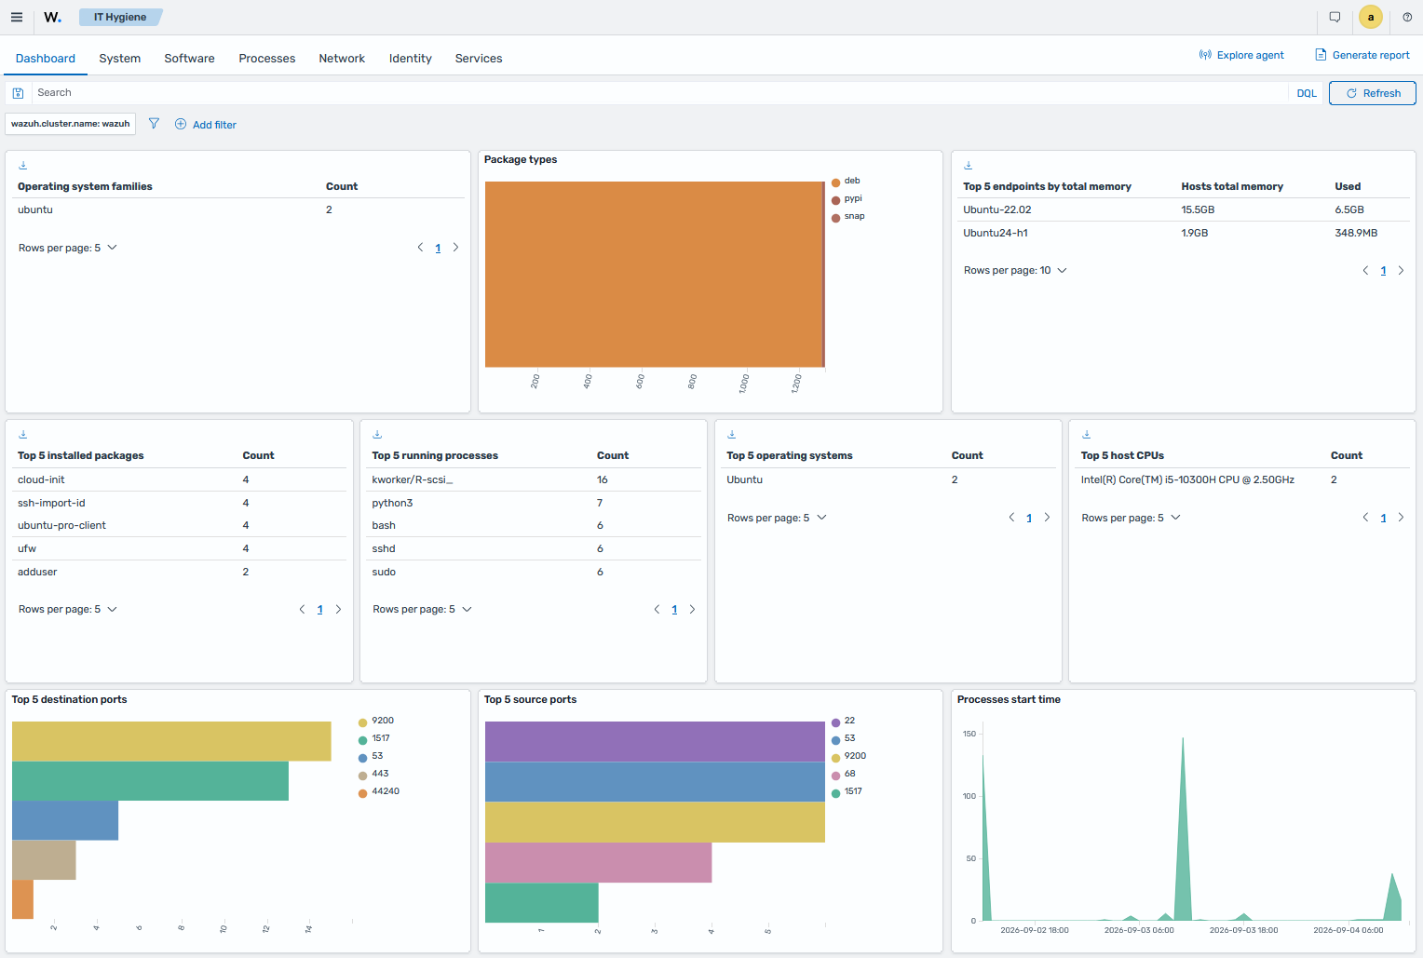Viewport: 1423px width, 958px height.
Task: Toggle snap series in Package types legend
Action: 847,217
